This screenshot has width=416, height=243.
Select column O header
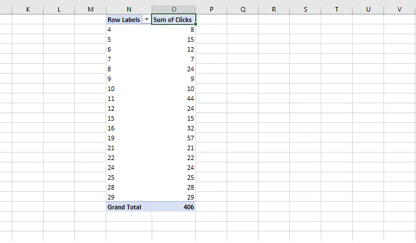pyautogui.click(x=174, y=9)
